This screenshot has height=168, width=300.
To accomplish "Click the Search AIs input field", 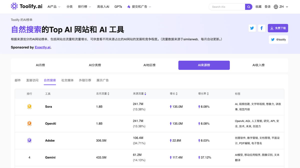I will [x=227, y=7].
